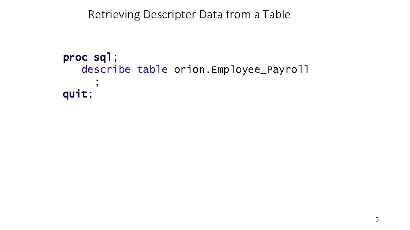Screen dimensions: 410x230
Task: Click the letter "a" before Table in title
Action: coord(257,15)
